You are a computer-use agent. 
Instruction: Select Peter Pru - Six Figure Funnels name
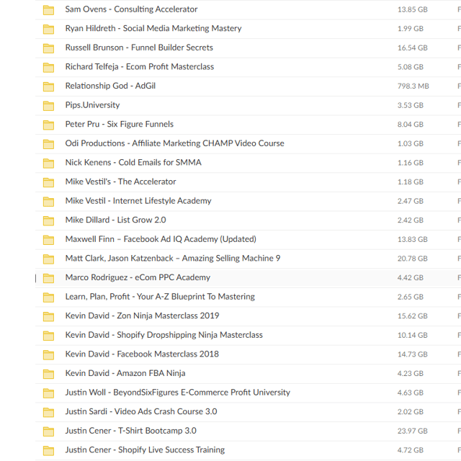point(120,125)
